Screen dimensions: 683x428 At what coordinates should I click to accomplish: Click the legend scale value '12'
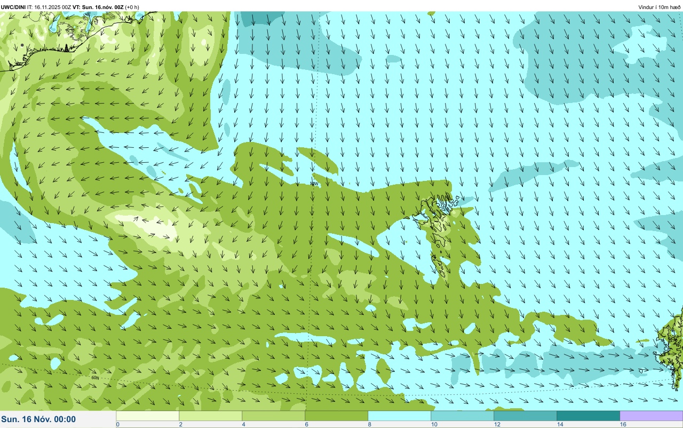(497, 424)
